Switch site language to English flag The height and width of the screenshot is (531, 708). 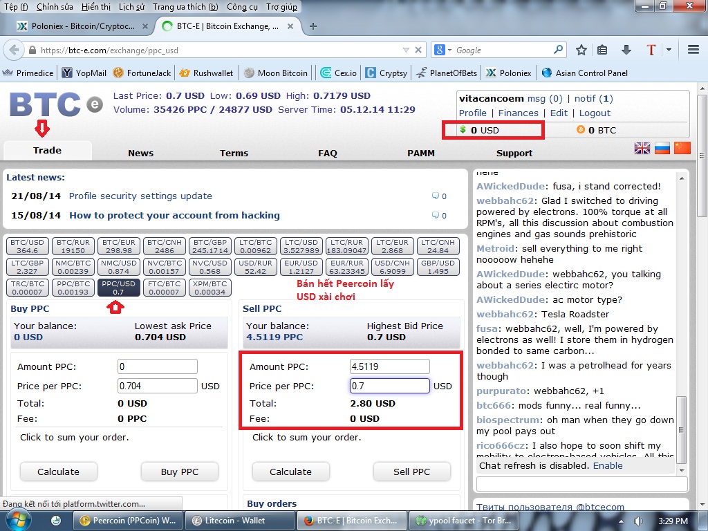point(642,148)
